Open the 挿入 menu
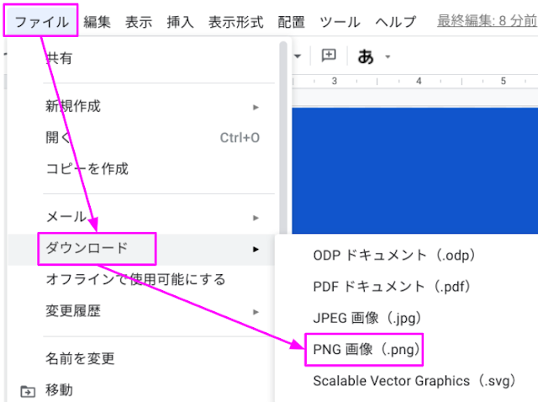The width and height of the screenshot is (538, 402). pos(180,22)
